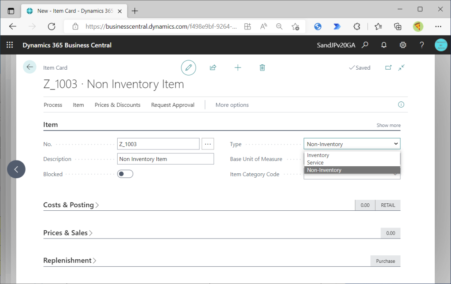Open the notifications bell
The height and width of the screenshot is (284, 451).
pyautogui.click(x=384, y=45)
